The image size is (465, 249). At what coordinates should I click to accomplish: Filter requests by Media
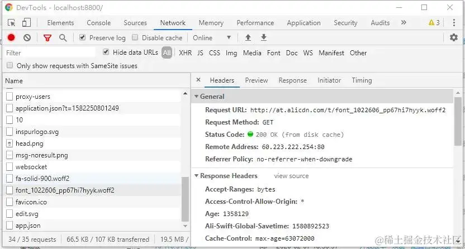coord(252,53)
